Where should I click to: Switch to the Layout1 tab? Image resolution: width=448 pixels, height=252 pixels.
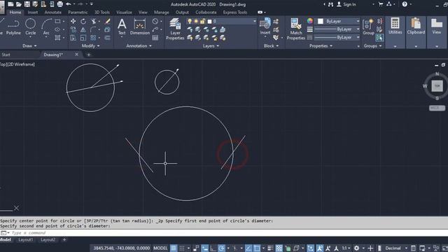(x=25, y=239)
